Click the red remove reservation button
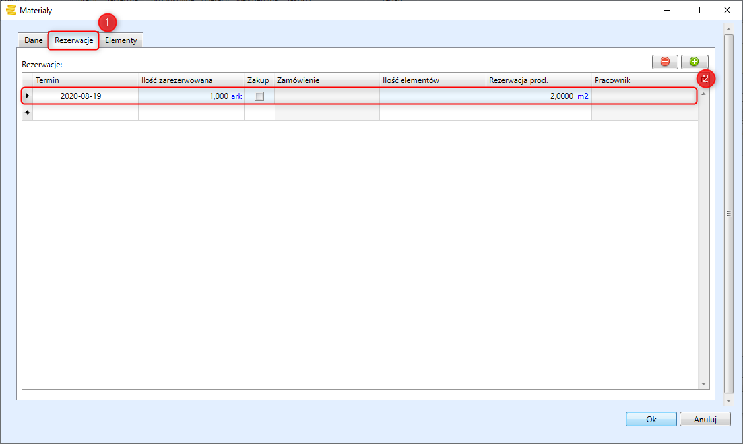This screenshot has height=444, width=743. [x=664, y=61]
